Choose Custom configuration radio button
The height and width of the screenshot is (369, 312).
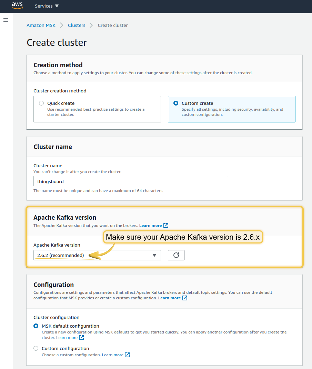pos(36,348)
